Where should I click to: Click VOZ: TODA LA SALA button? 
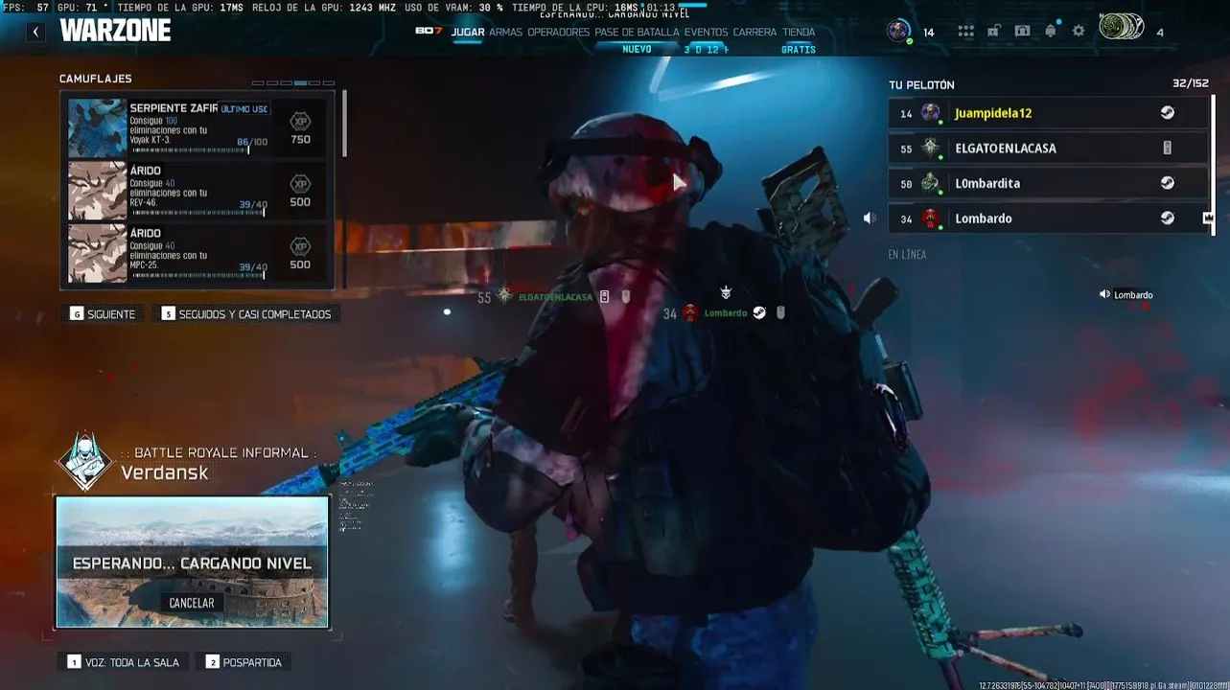(x=124, y=662)
